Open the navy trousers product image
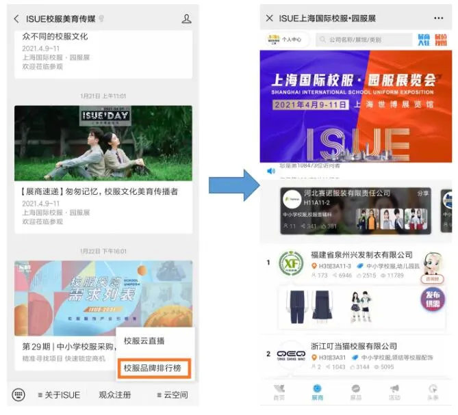Image resolution: width=458 pixels, height=415 pixels. point(297,306)
